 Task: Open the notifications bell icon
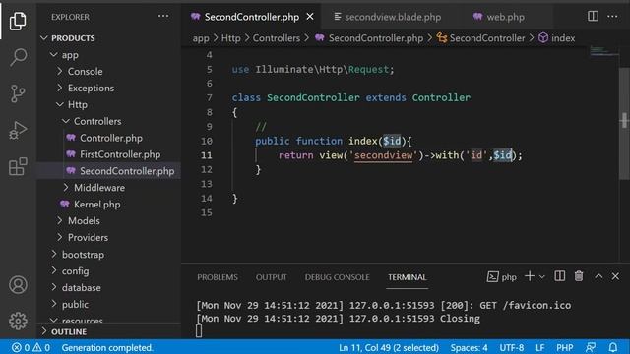612,347
